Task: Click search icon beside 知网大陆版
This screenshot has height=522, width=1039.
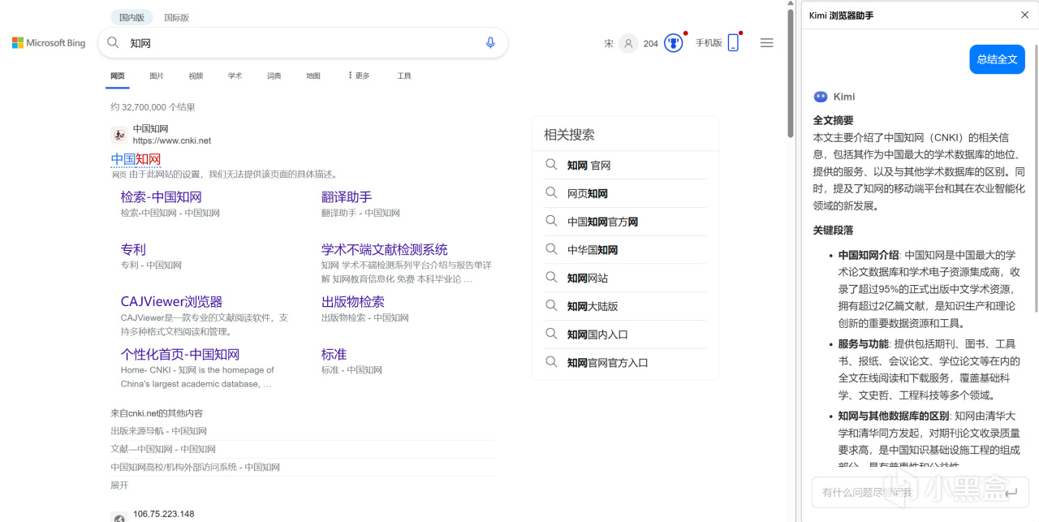Action: coord(551,306)
